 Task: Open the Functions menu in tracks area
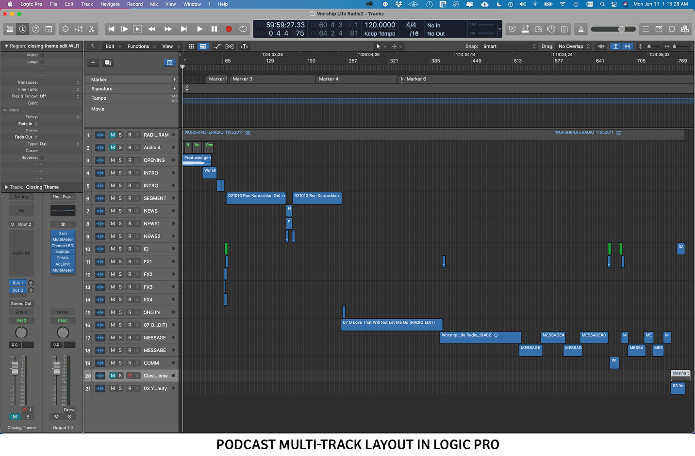coord(138,47)
